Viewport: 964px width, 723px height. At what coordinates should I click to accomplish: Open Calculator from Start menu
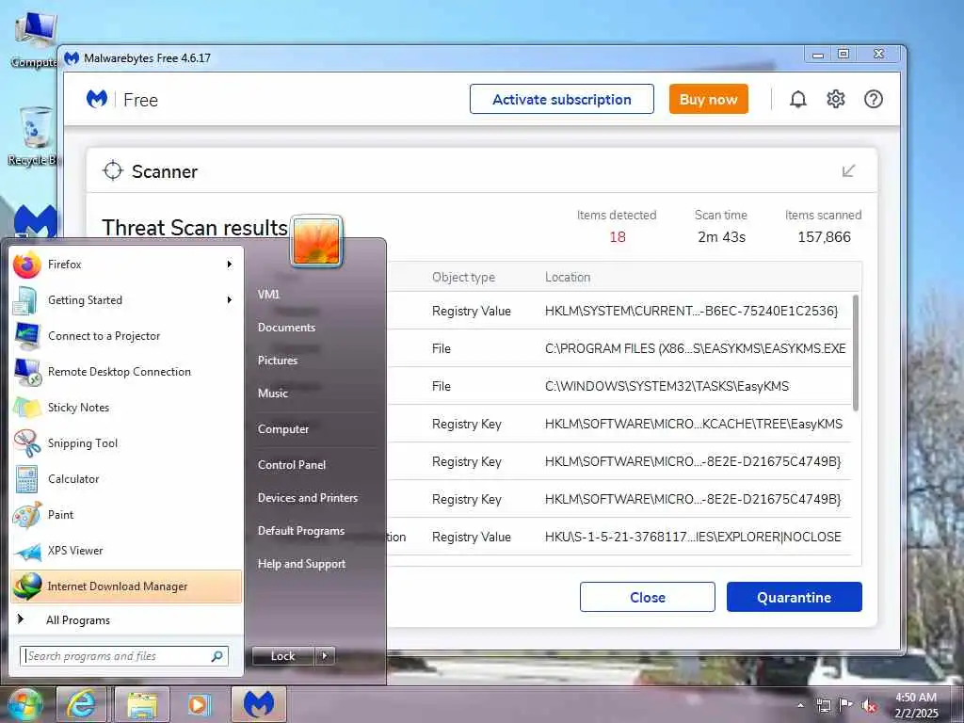126,479
